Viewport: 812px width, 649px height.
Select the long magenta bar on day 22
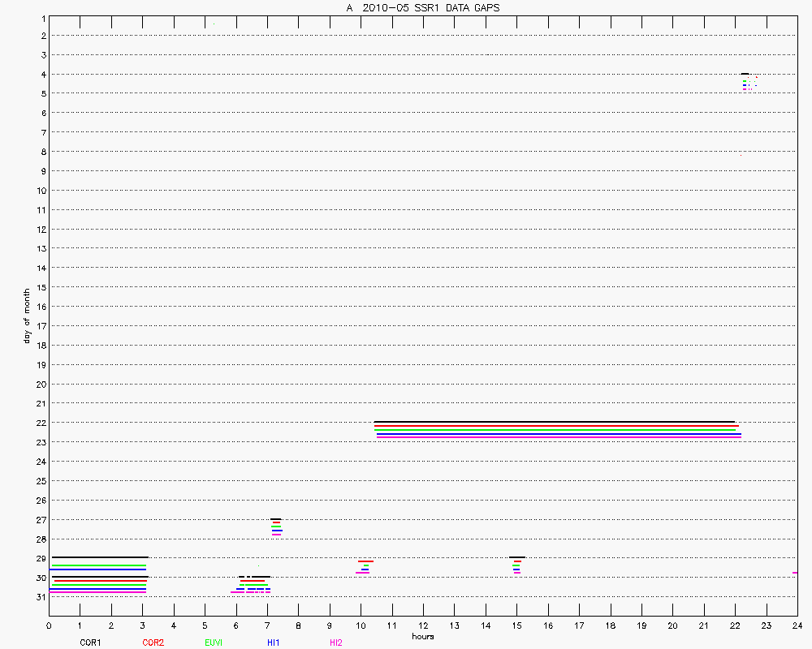click(559, 437)
